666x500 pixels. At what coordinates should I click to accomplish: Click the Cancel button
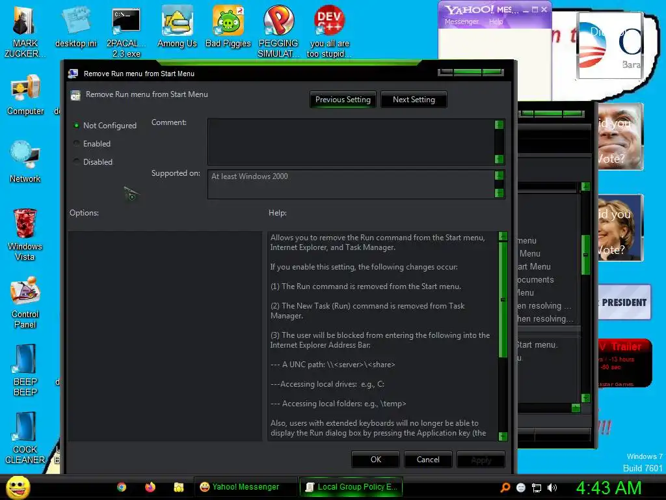(x=428, y=460)
